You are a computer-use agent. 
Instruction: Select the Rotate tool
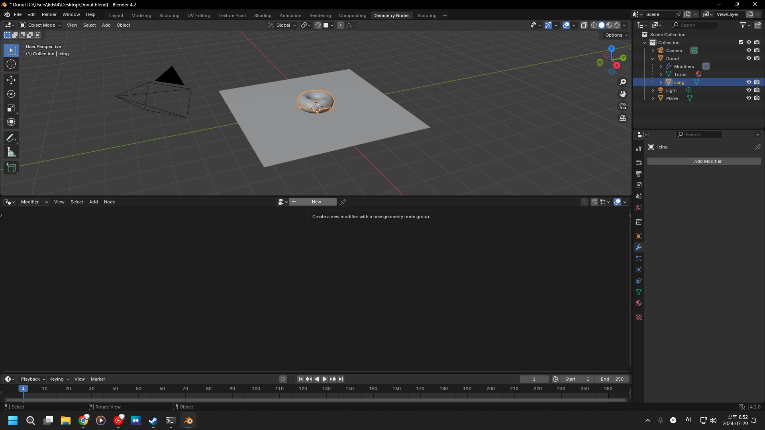(x=11, y=94)
